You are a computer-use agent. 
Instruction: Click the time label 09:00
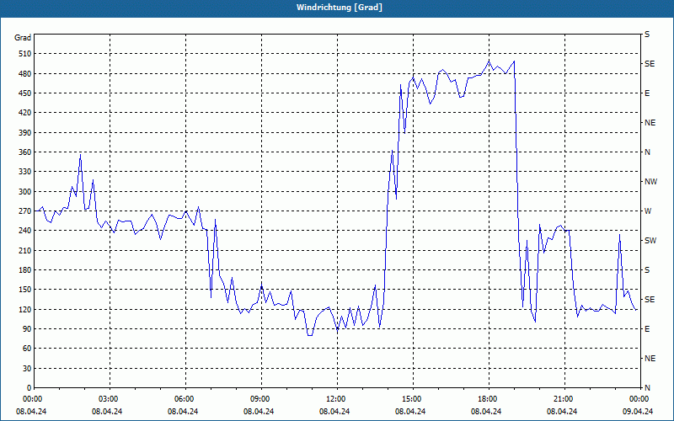(x=261, y=399)
